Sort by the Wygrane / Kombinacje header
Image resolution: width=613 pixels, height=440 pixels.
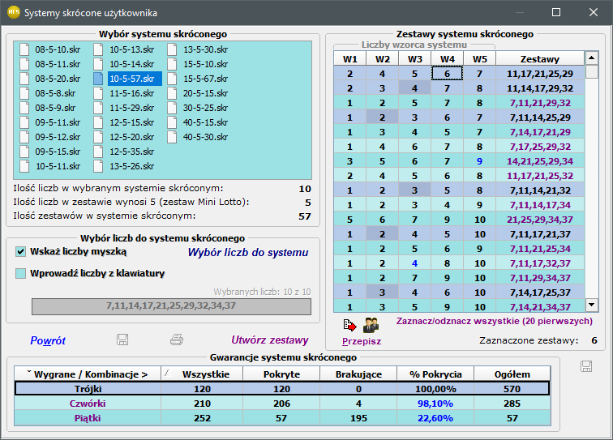(88, 374)
